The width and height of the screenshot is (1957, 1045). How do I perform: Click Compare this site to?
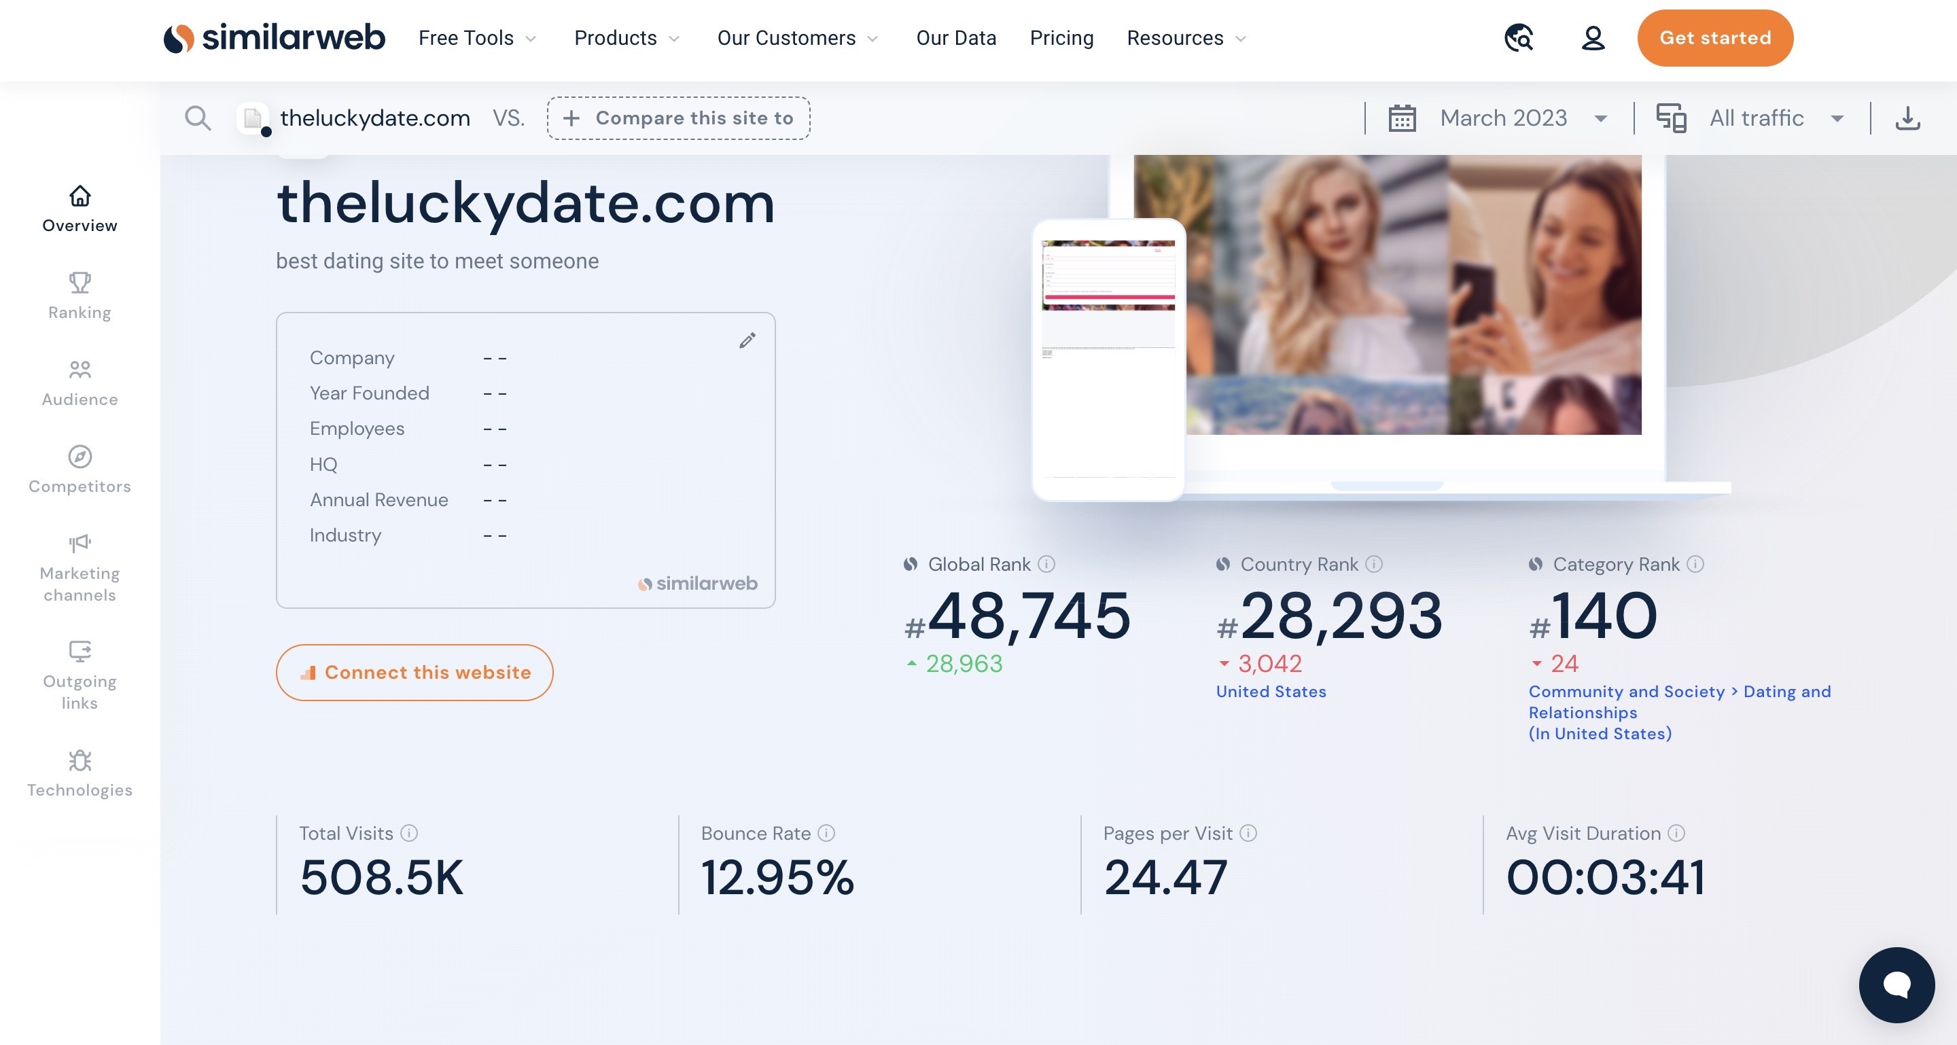[x=678, y=118]
